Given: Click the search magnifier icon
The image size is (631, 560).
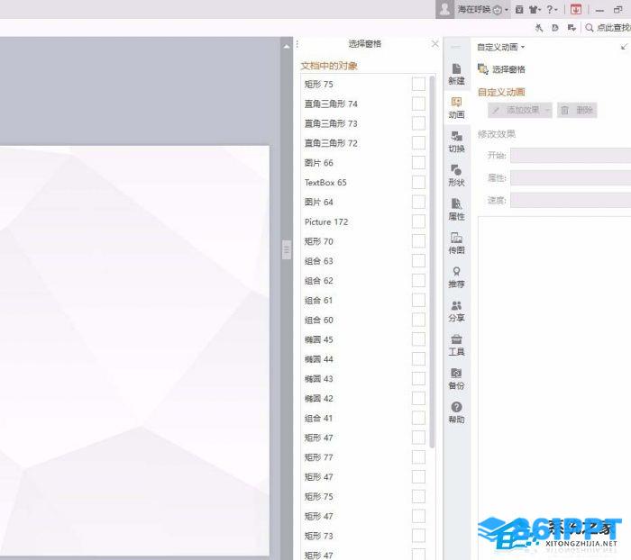Looking at the screenshot, I should coord(590,28).
